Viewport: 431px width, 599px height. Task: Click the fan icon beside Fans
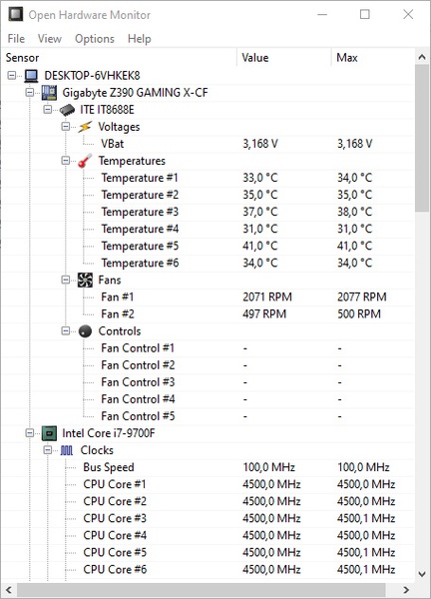point(85,280)
